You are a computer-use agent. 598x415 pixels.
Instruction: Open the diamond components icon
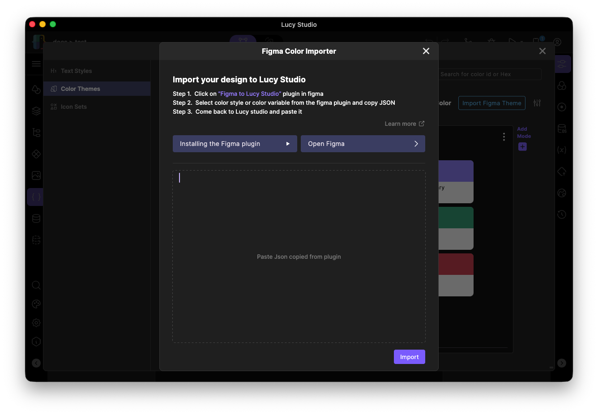click(36, 154)
